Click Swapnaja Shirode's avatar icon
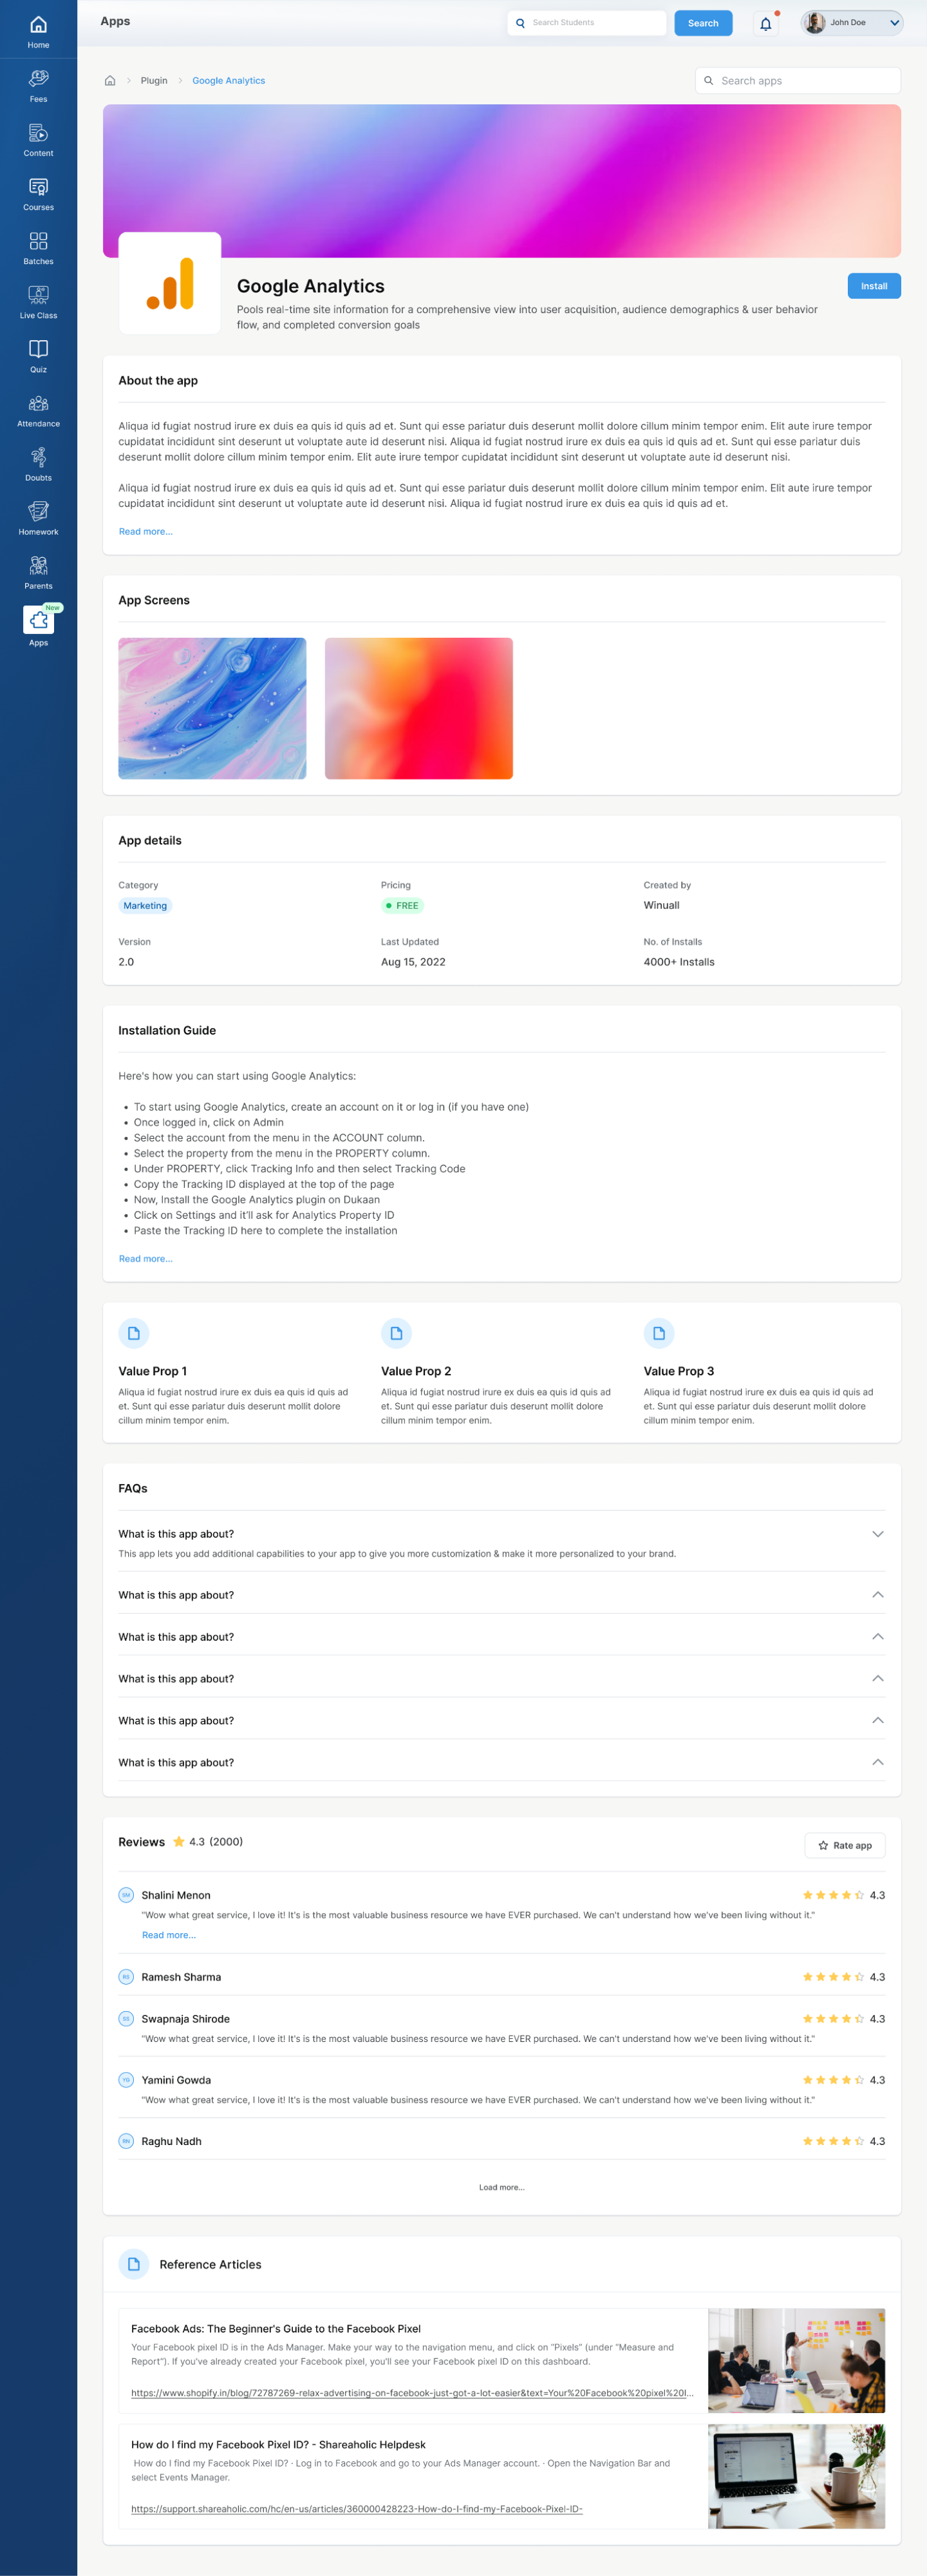 coord(126,2018)
